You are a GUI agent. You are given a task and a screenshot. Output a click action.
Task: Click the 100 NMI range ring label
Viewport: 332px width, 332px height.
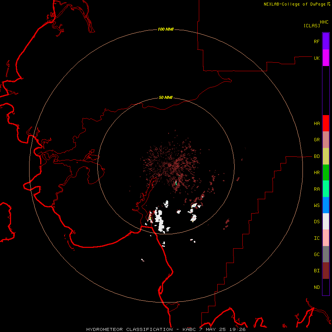coord(166,29)
